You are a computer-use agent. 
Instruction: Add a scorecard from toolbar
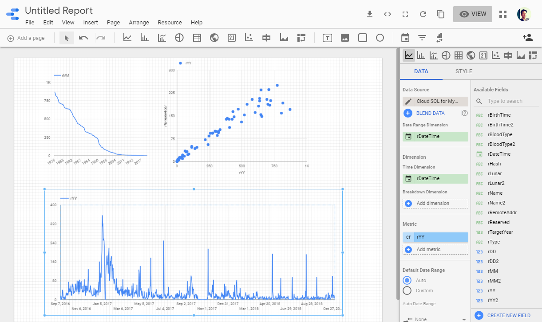click(x=232, y=38)
